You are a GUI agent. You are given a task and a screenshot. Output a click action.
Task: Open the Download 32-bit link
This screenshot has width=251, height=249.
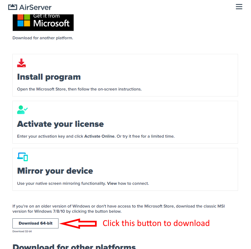click(x=22, y=231)
